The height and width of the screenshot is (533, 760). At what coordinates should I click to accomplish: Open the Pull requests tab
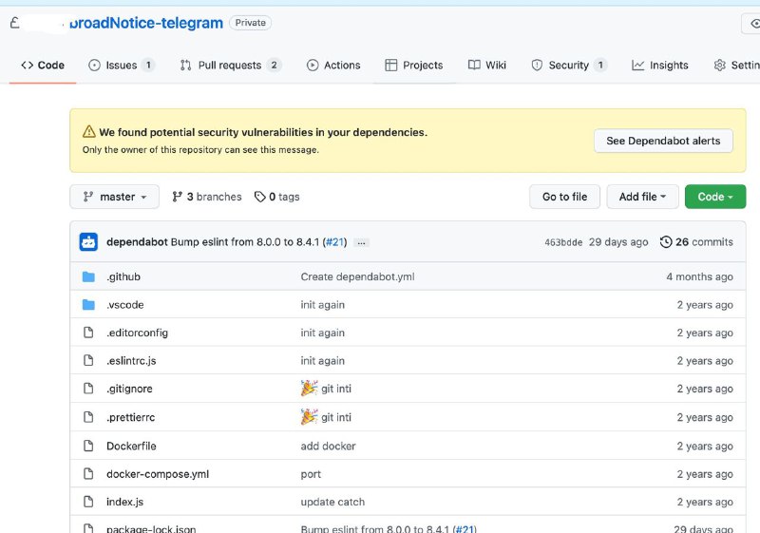click(x=229, y=66)
